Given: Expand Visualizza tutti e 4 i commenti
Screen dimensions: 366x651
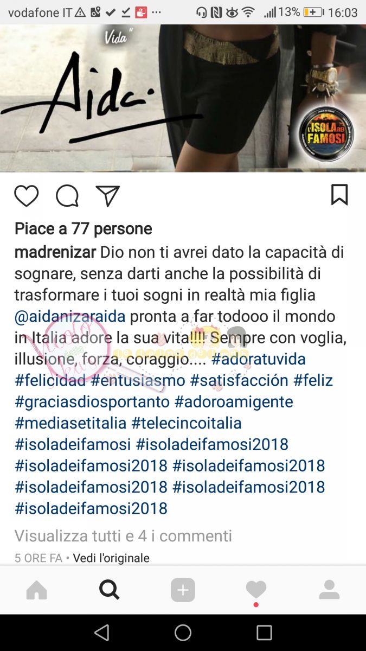Looking at the screenshot, I should click(x=123, y=536).
